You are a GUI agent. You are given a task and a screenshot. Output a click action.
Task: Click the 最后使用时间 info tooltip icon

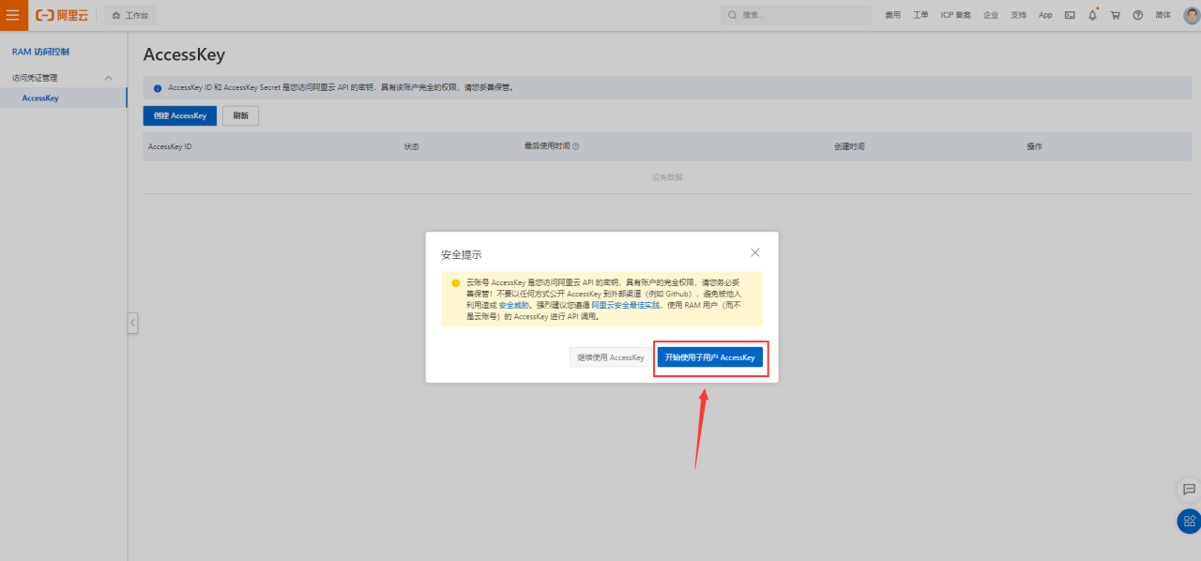pyautogui.click(x=576, y=145)
